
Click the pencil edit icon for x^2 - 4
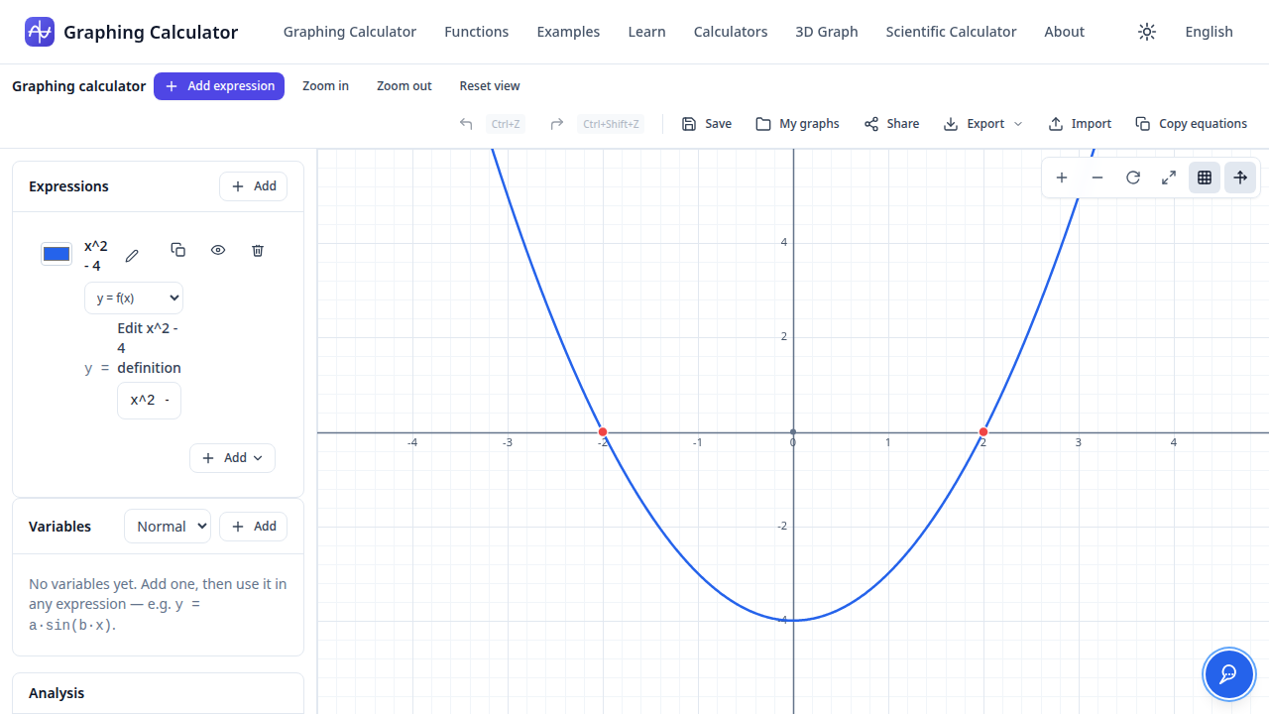click(x=132, y=256)
